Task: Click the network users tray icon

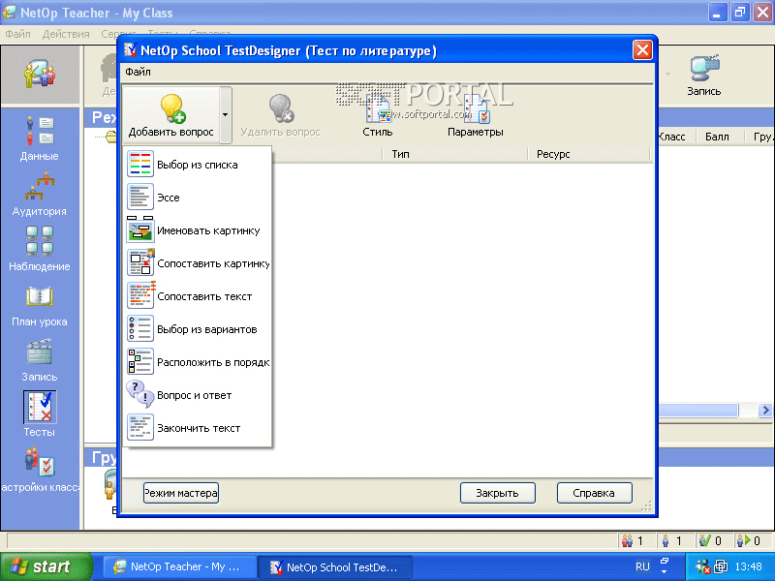Action: [x=702, y=566]
